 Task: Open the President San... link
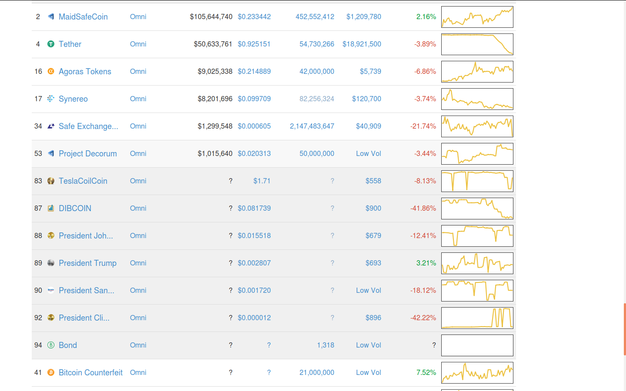click(87, 290)
